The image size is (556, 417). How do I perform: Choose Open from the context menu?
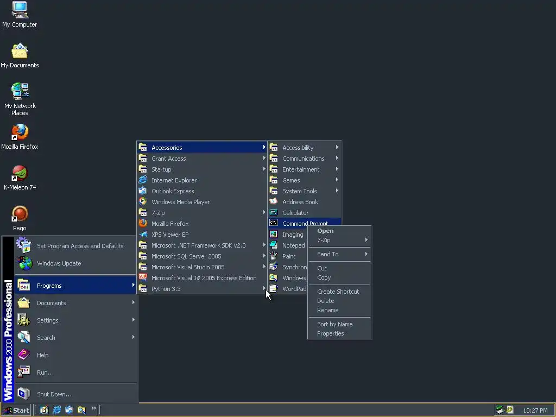(339, 231)
